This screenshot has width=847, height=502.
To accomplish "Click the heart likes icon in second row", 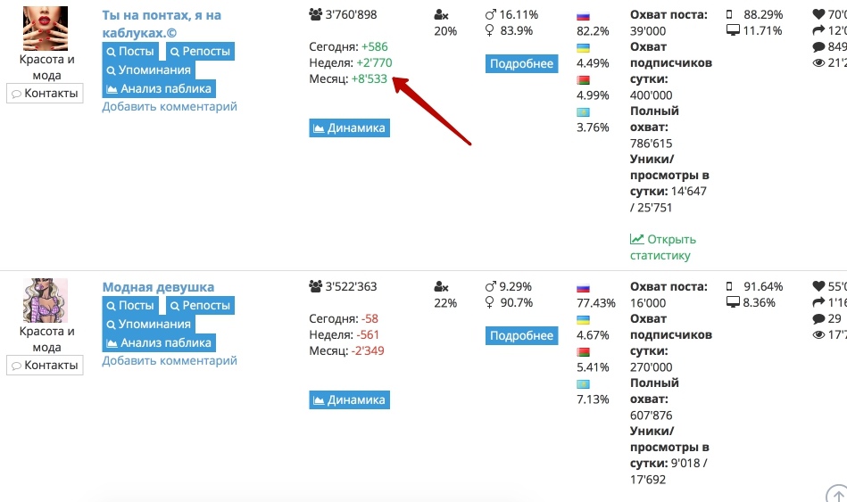I will [818, 286].
